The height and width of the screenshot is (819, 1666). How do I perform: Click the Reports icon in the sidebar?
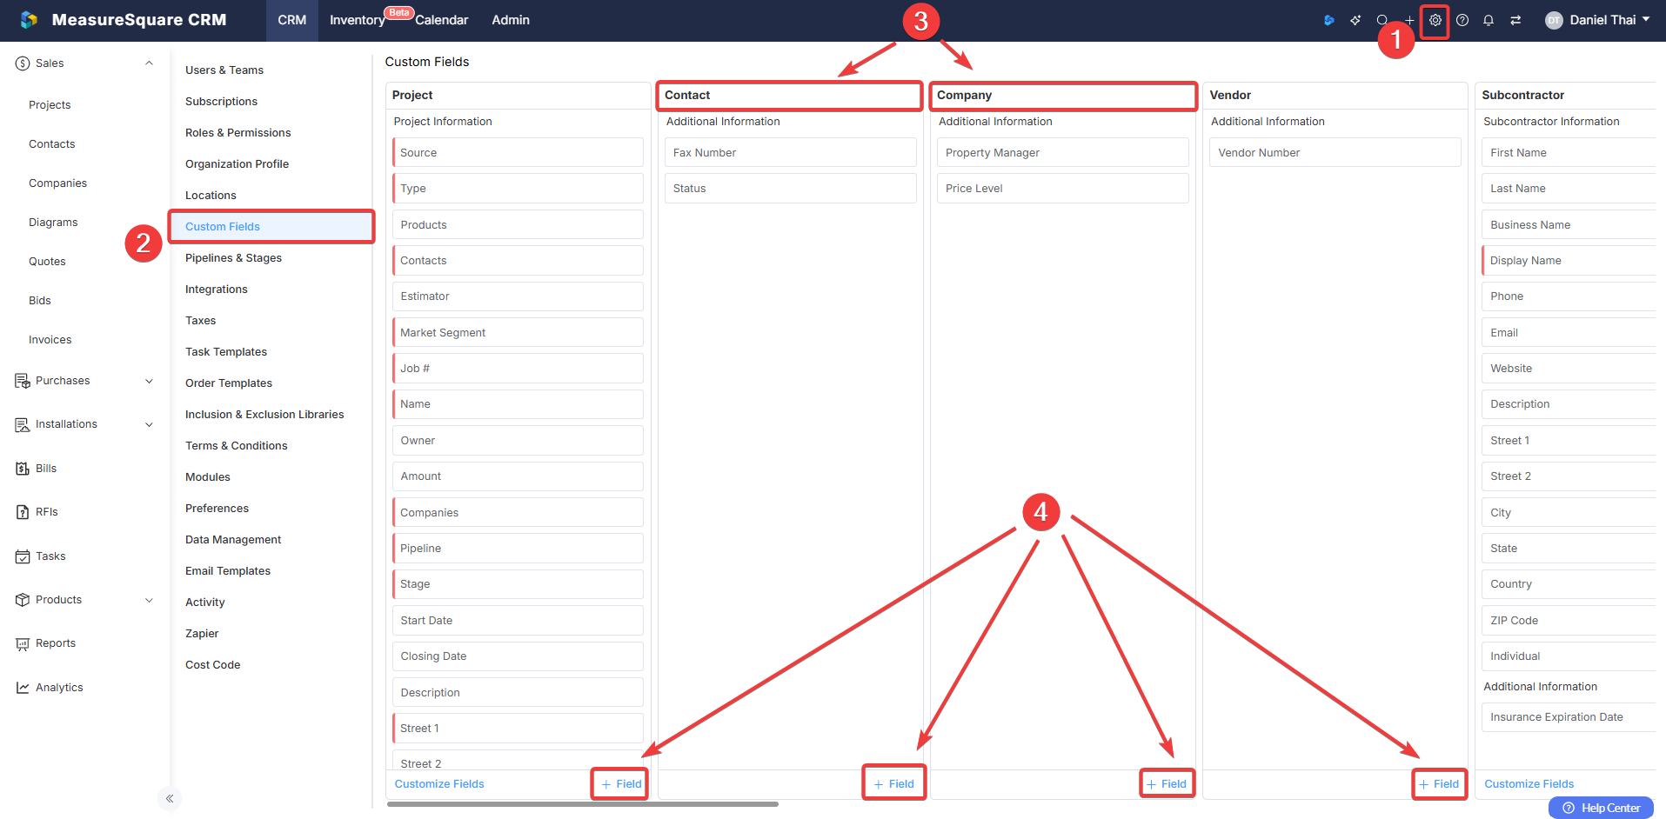click(x=23, y=643)
